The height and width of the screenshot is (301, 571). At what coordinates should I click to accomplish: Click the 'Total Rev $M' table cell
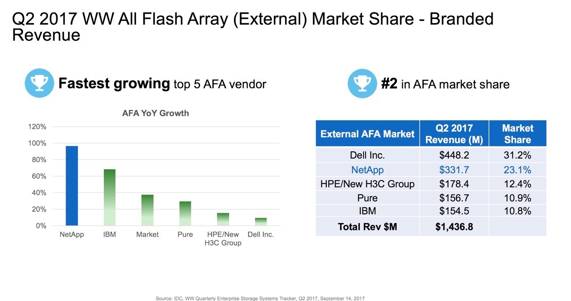point(367,227)
